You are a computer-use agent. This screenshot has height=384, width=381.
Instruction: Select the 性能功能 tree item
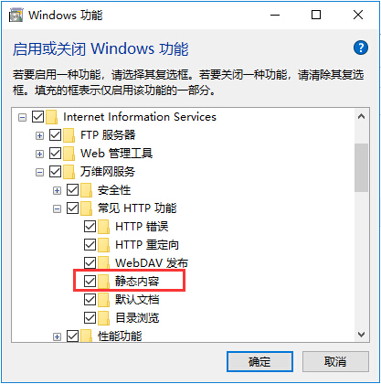[120, 336]
